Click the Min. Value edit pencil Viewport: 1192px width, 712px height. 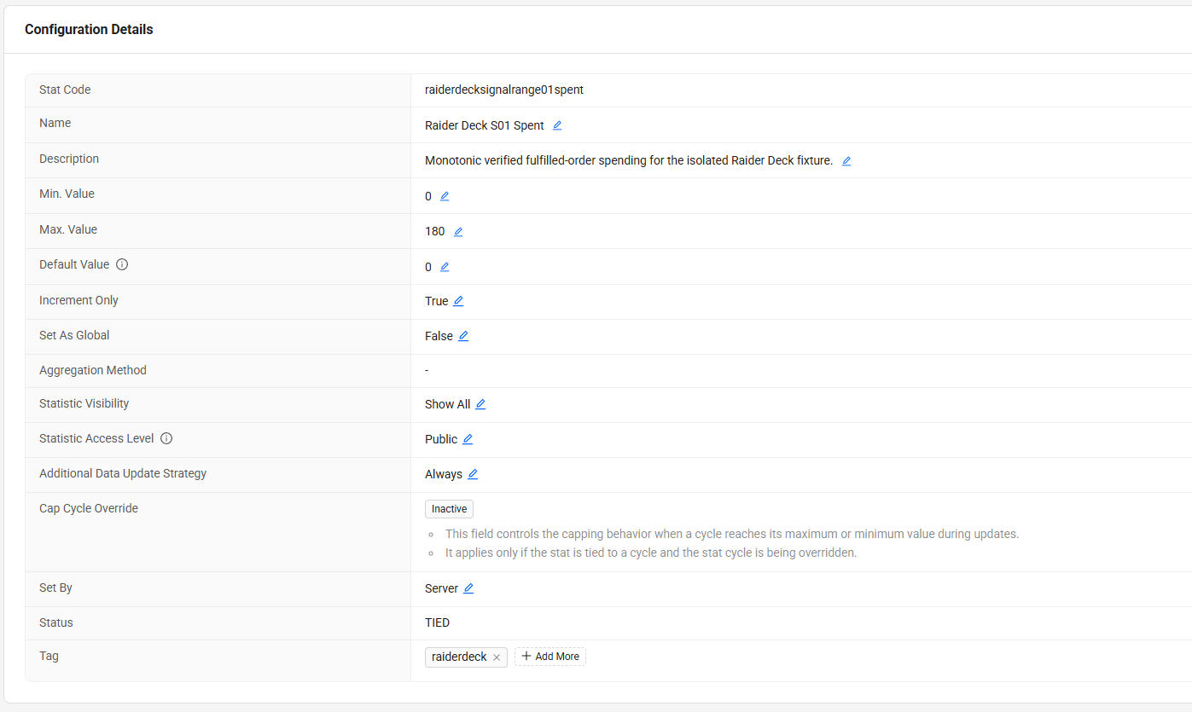tap(445, 196)
